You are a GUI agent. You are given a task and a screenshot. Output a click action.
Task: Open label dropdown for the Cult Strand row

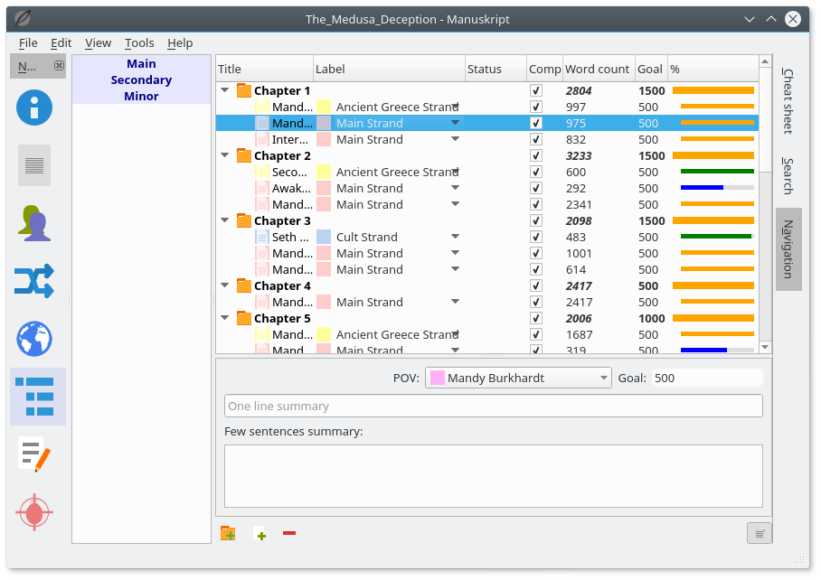point(456,238)
